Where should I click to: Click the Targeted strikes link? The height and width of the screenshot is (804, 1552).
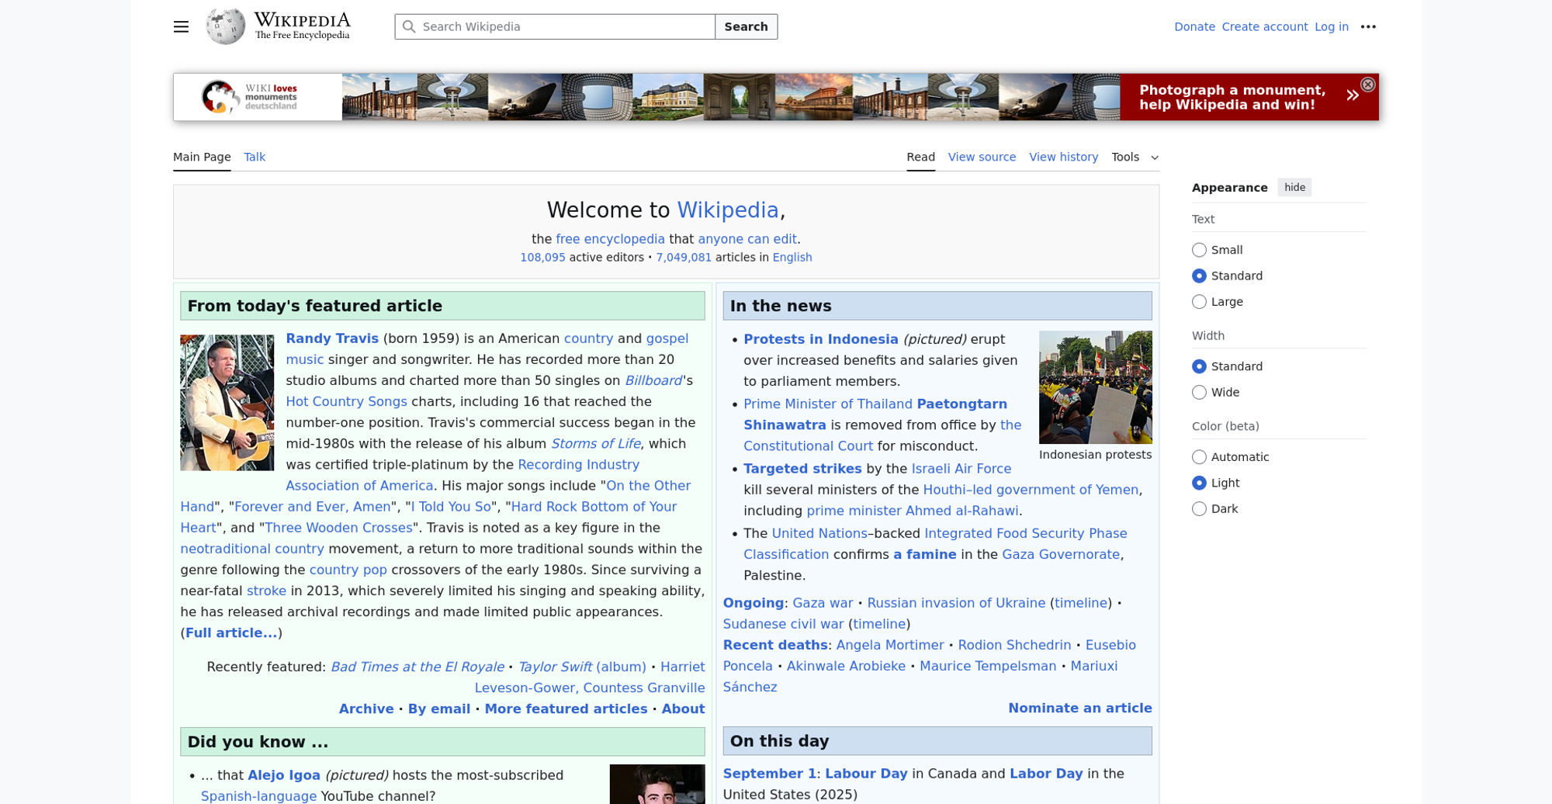[x=802, y=469]
